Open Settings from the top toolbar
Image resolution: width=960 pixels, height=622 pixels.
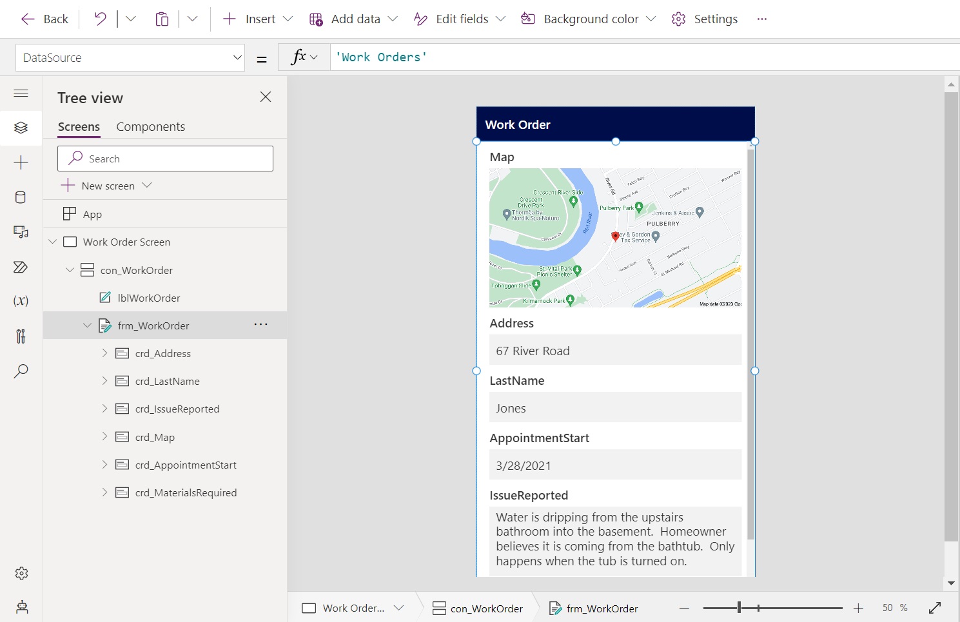coord(704,19)
